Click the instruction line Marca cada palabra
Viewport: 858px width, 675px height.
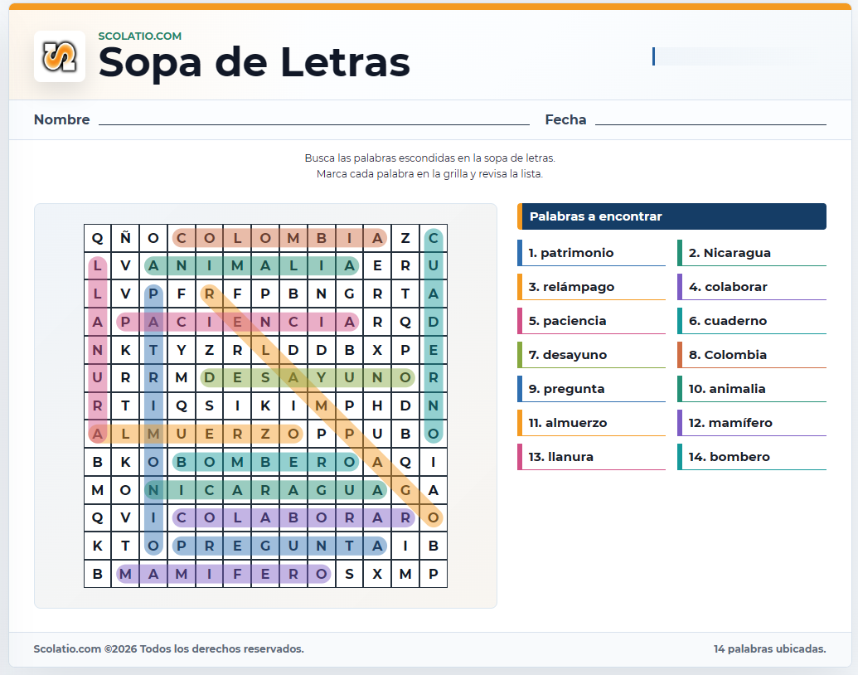(430, 174)
